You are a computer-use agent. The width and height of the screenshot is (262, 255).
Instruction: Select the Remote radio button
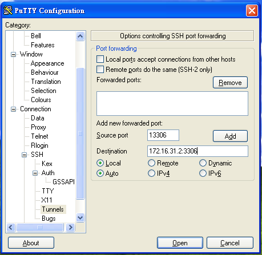[151, 163]
